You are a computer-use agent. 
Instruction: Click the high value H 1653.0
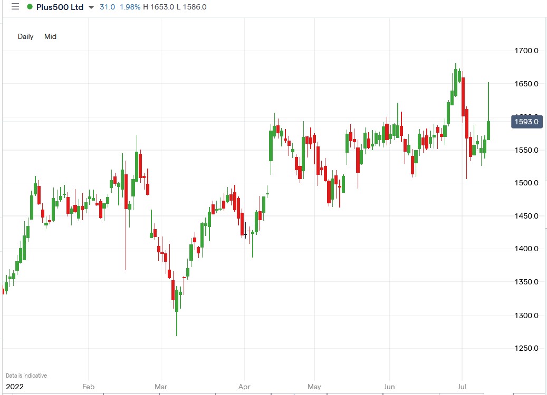click(159, 7)
